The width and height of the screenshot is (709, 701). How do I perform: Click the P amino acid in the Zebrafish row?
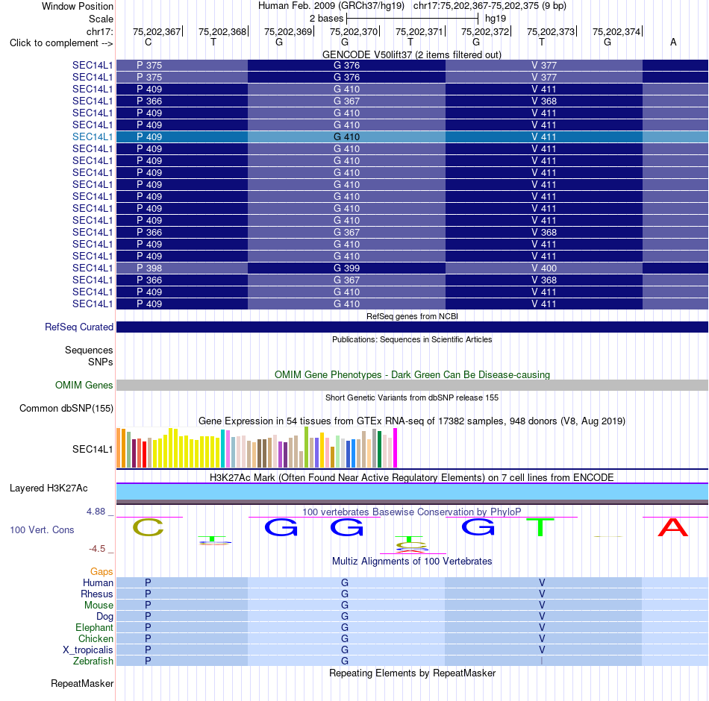click(x=148, y=661)
